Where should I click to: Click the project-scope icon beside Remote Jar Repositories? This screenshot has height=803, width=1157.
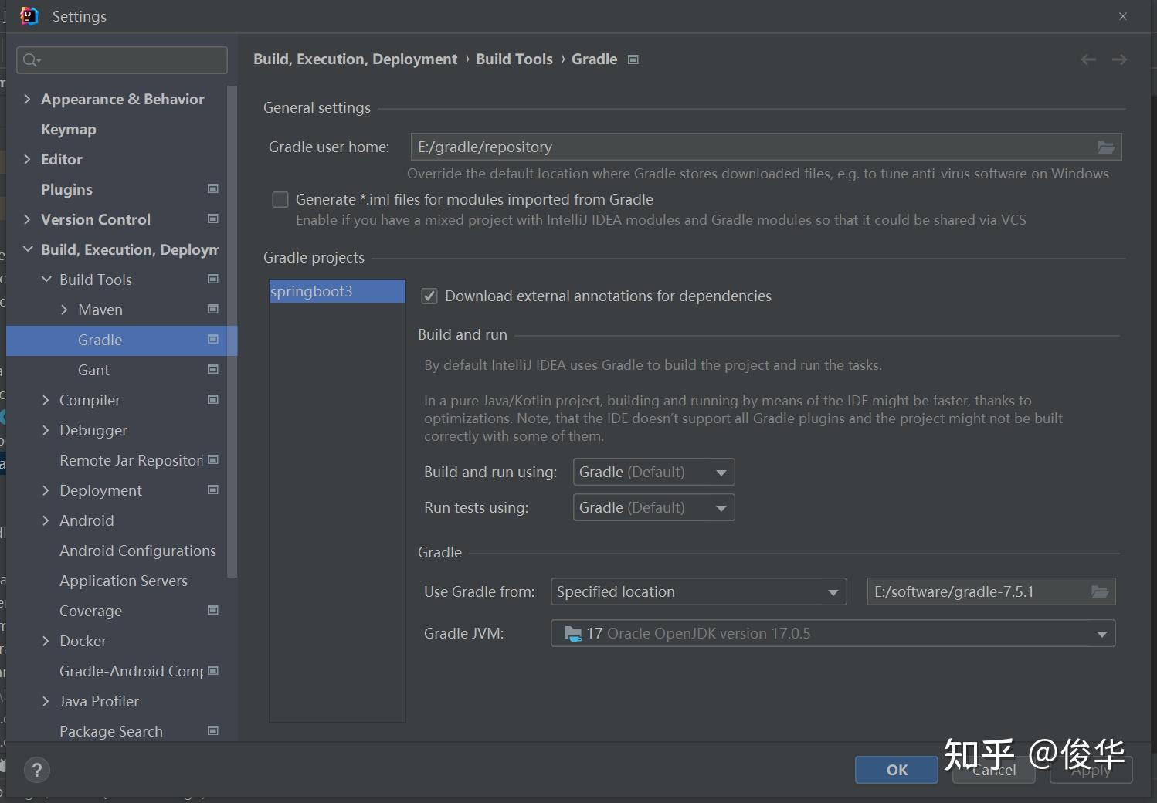(x=213, y=459)
